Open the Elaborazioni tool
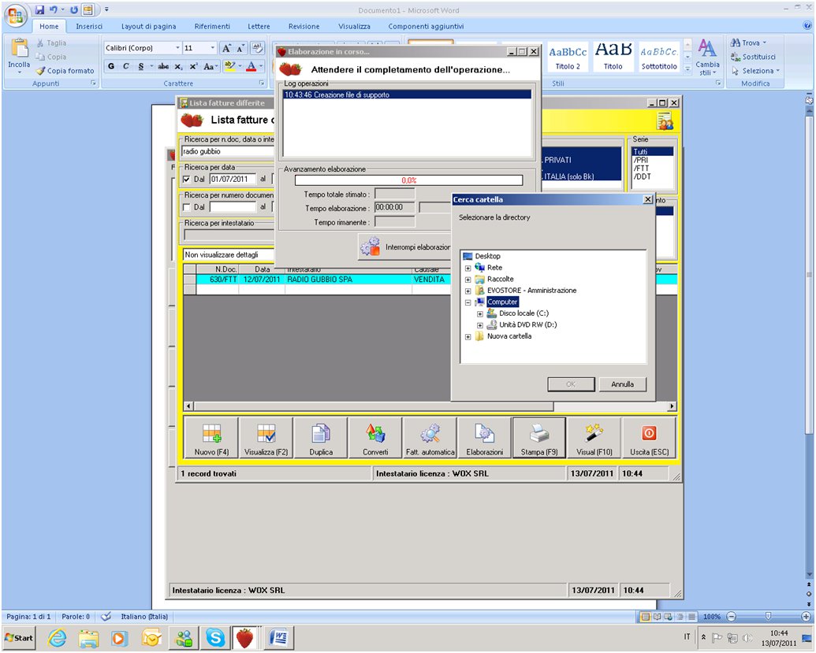The image size is (816, 653). coord(485,438)
